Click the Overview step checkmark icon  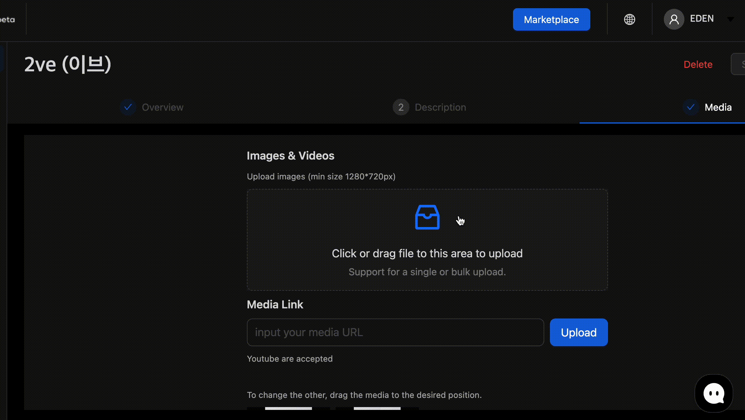click(128, 107)
